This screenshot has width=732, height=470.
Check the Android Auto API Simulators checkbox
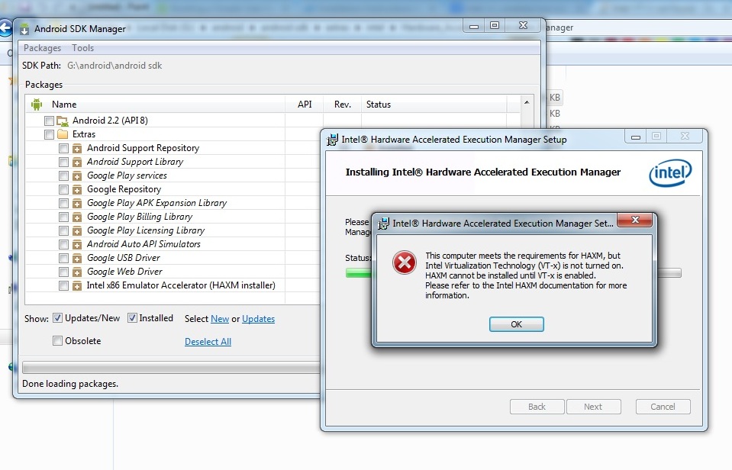pos(63,245)
